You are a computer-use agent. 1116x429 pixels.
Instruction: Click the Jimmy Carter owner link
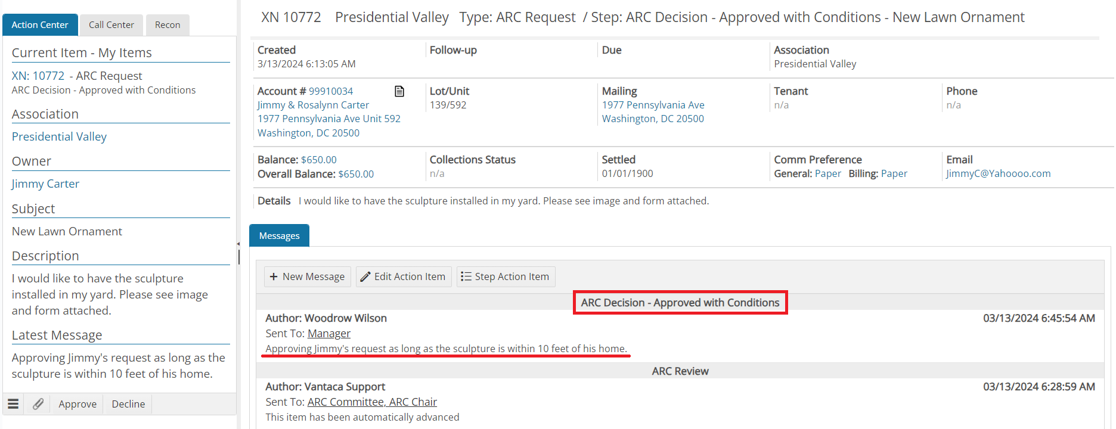pyautogui.click(x=45, y=184)
